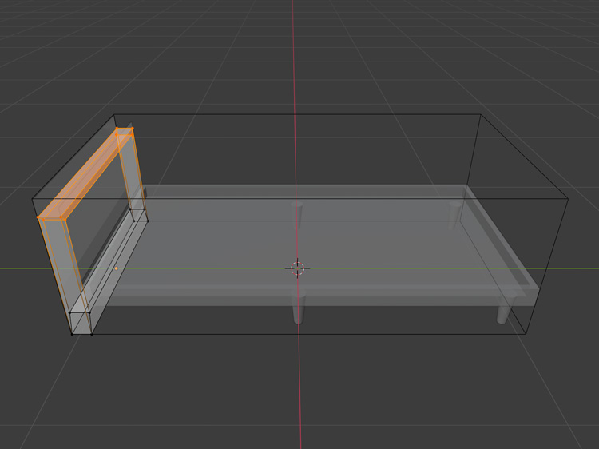
Task: Click the small orange origin dot
Action: coord(117,268)
